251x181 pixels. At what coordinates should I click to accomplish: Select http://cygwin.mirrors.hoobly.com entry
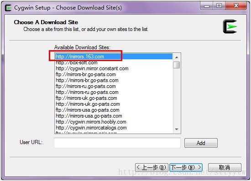(x=114, y=122)
